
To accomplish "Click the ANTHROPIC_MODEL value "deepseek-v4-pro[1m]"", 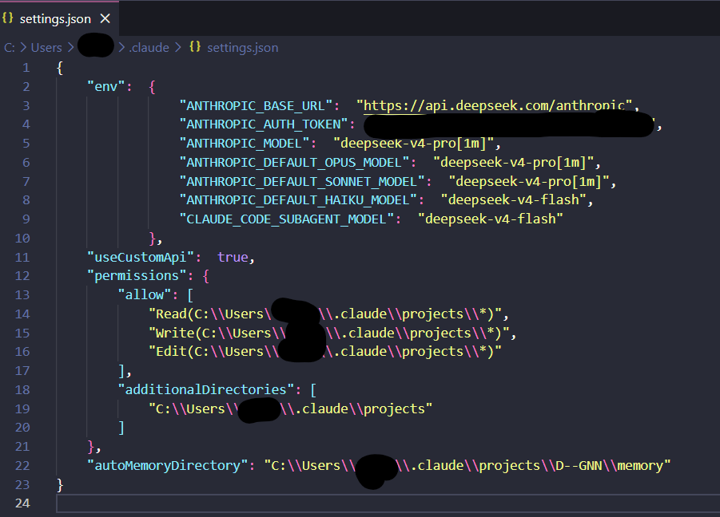I will [413, 144].
